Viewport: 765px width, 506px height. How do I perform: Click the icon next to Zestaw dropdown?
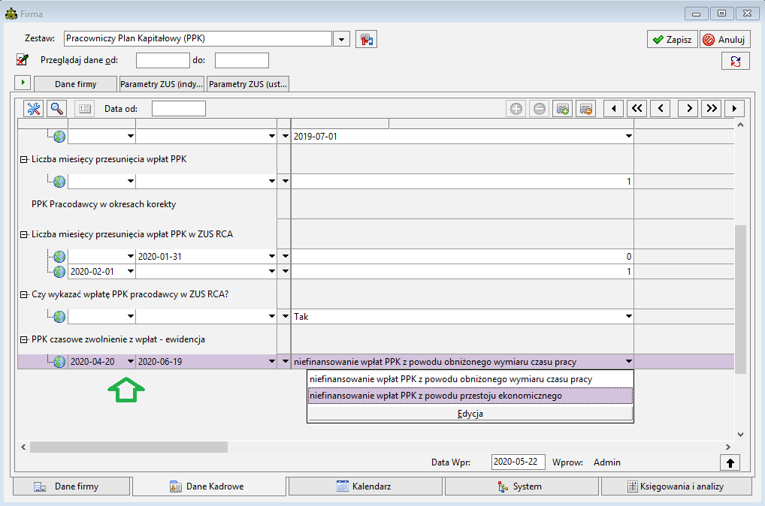point(367,39)
